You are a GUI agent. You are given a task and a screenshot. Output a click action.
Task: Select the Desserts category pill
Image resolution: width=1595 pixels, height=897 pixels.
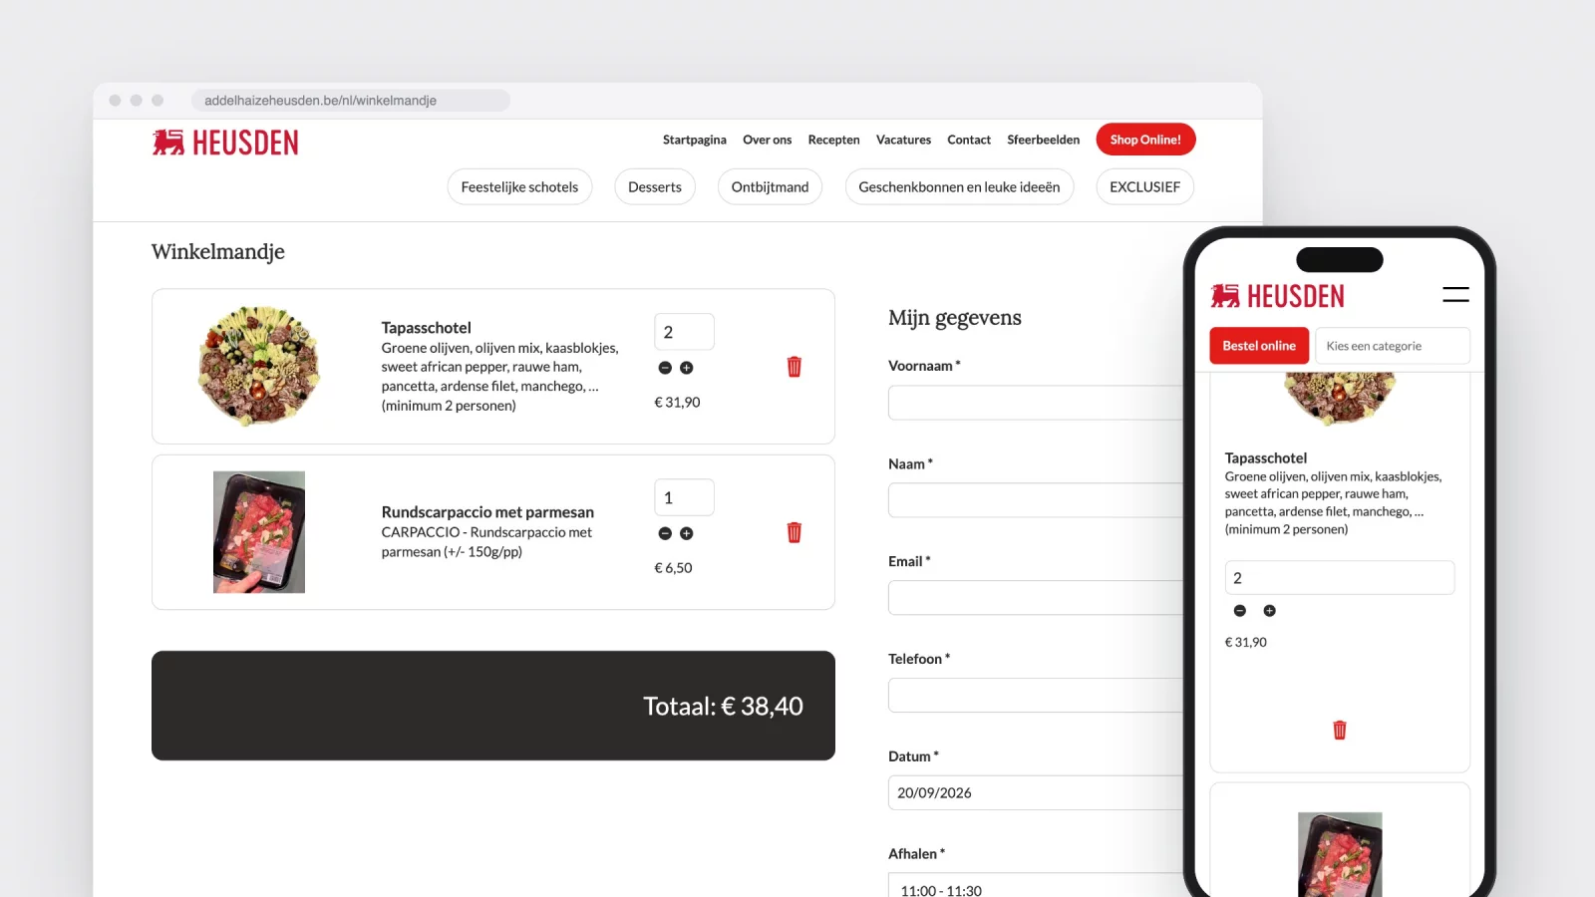pyautogui.click(x=655, y=186)
